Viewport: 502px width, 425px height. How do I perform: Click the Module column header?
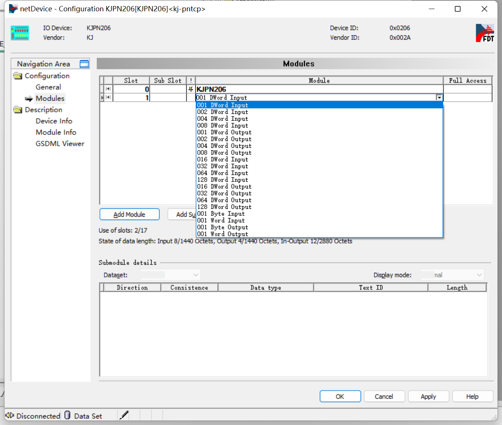point(319,80)
